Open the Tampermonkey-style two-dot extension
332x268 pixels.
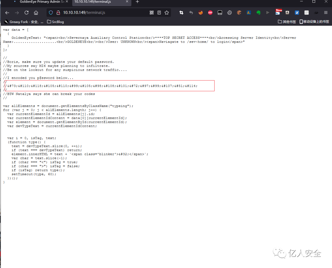(x=220, y=13)
